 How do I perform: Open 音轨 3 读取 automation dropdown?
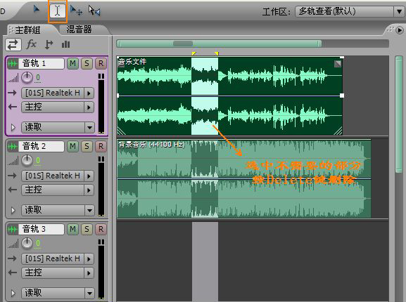[58, 293]
